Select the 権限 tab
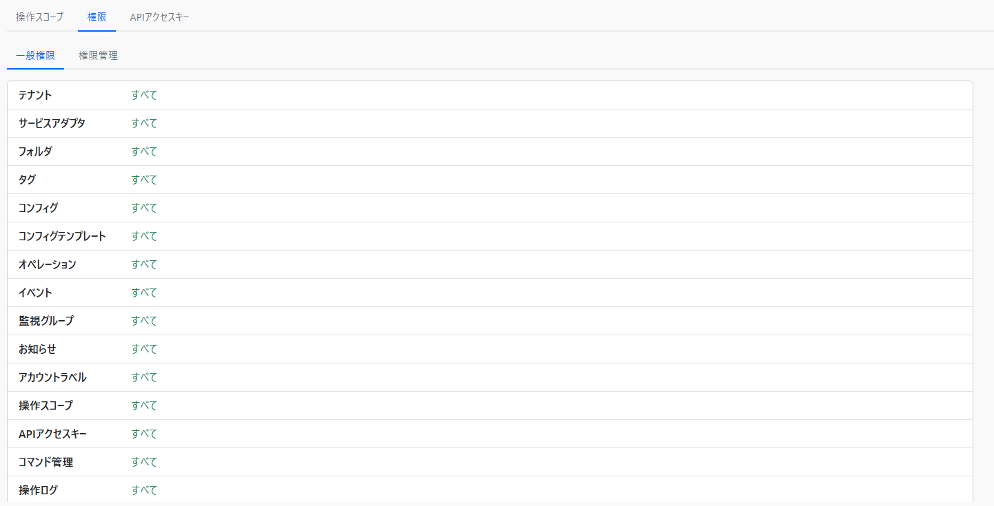 tap(97, 17)
